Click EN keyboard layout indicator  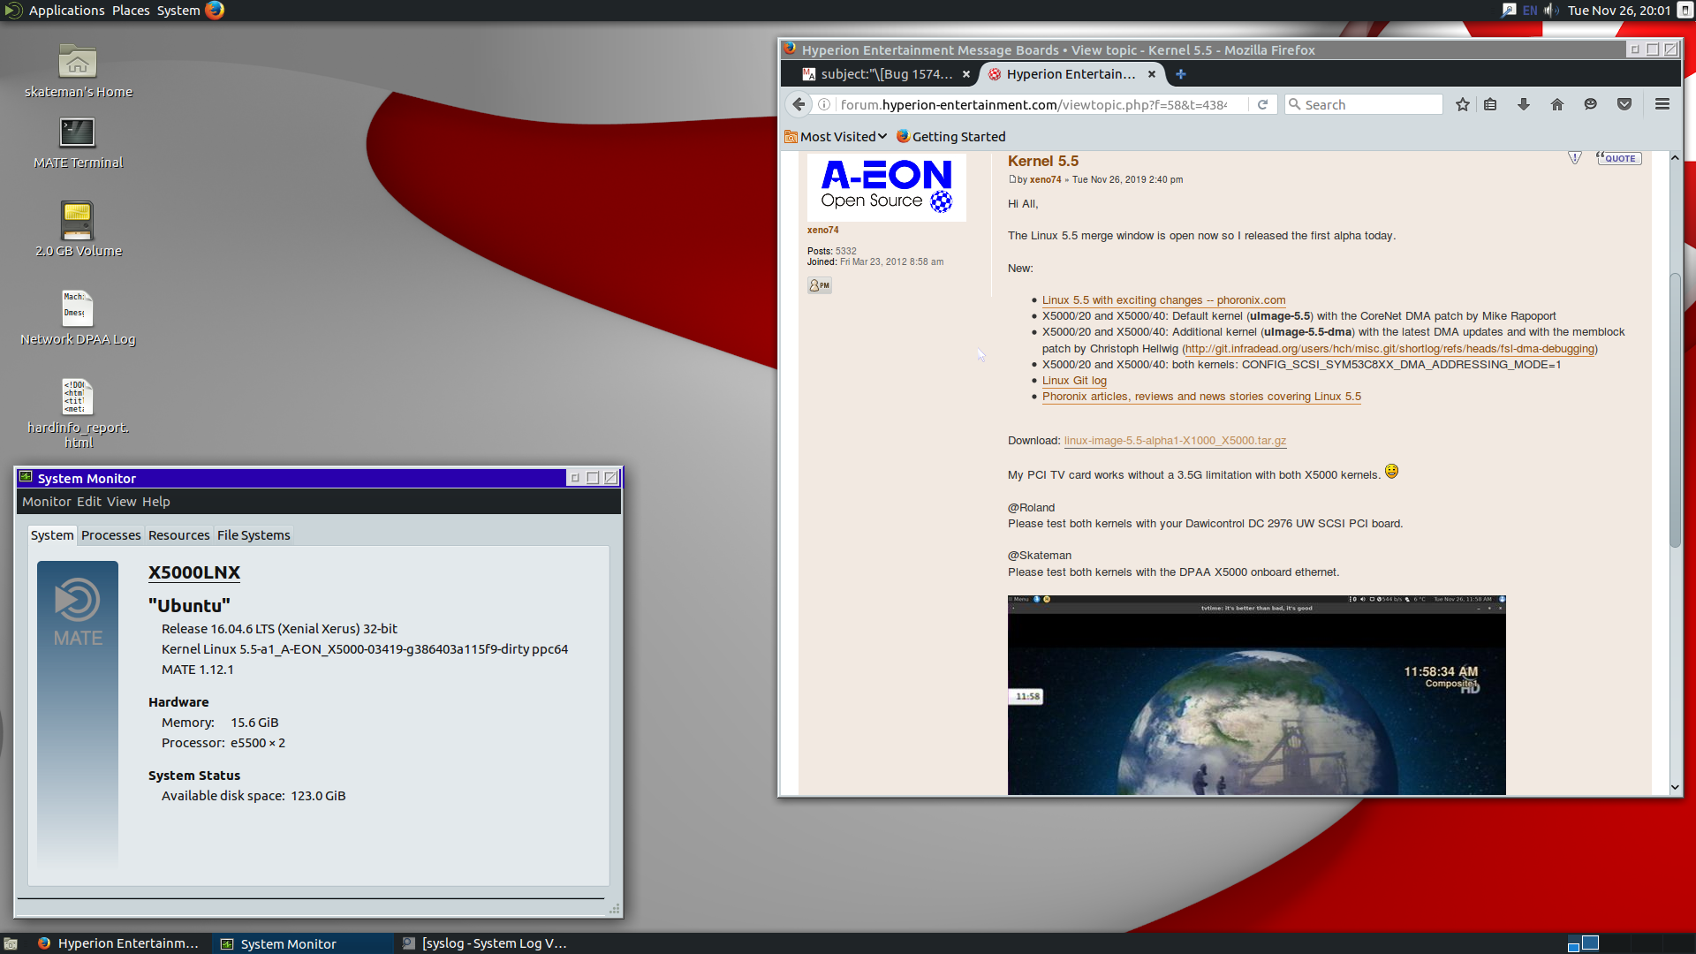coord(1530,10)
